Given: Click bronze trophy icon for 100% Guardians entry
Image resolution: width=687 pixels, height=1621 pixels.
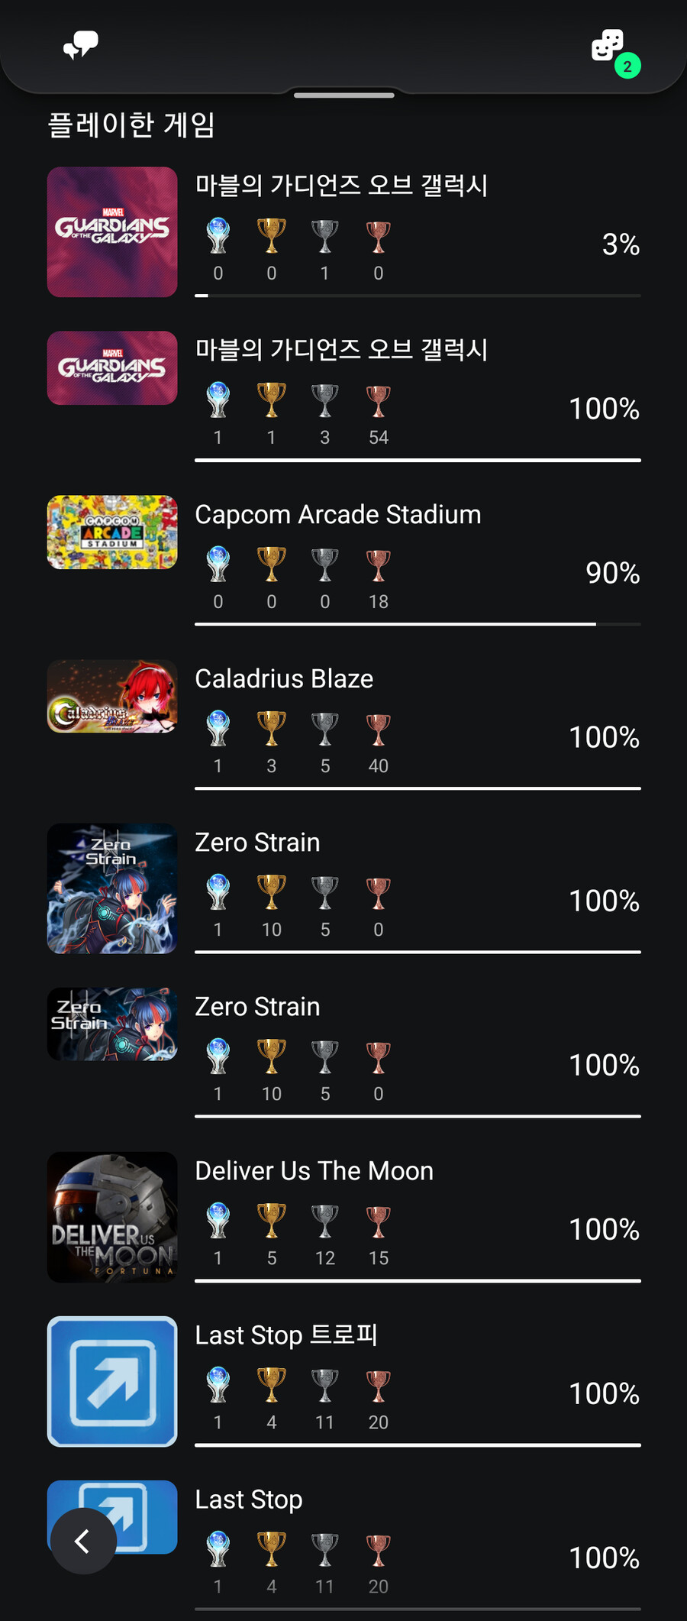Looking at the screenshot, I should coord(379,400).
